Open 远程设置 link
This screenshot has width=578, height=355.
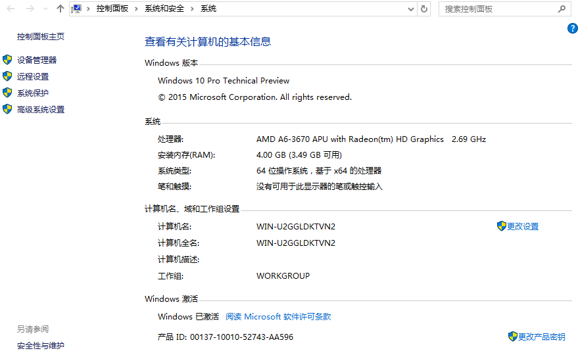pyautogui.click(x=33, y=76)
